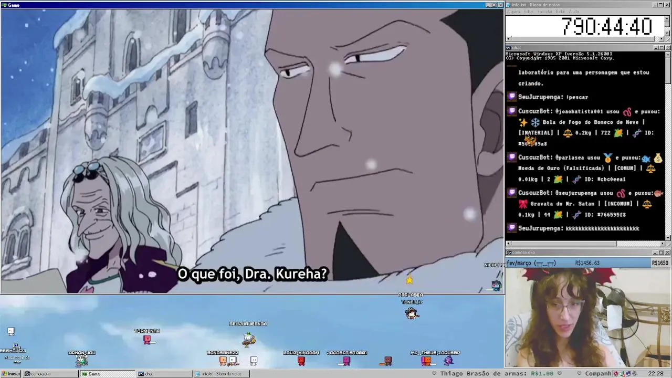Viewport: 672px width, 378px height.
Task: Click the 22:28 taskbar clock
Action: tap(655, 374)
